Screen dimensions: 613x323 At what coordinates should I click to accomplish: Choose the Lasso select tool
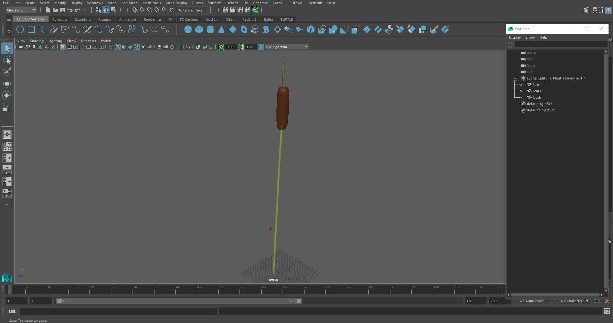[x=7, y=60]
